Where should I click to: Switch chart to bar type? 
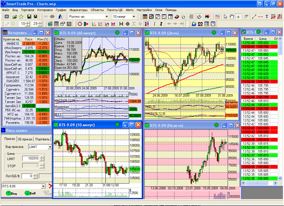pyautogui.click(x=101, y=24)
